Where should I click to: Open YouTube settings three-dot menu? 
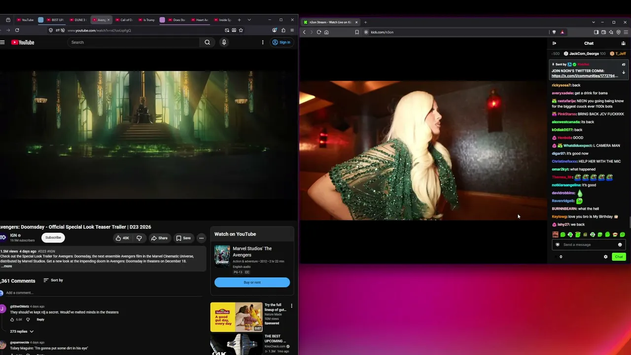coord(263,42)
